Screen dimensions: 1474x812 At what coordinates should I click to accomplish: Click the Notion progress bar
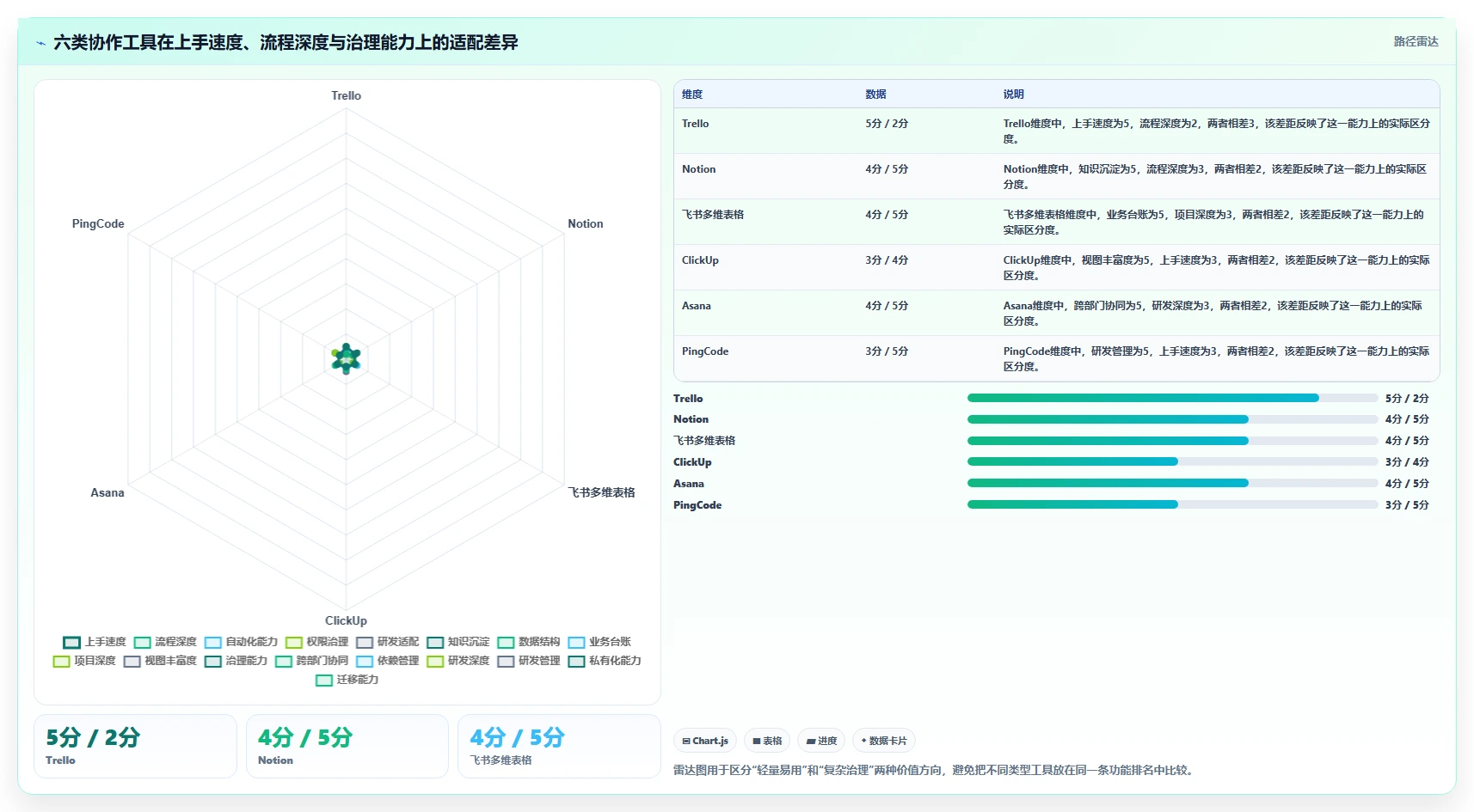pos(1172,419)
